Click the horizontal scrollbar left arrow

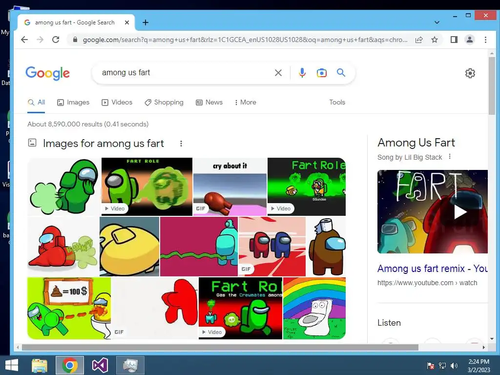(x=18, y=347)
